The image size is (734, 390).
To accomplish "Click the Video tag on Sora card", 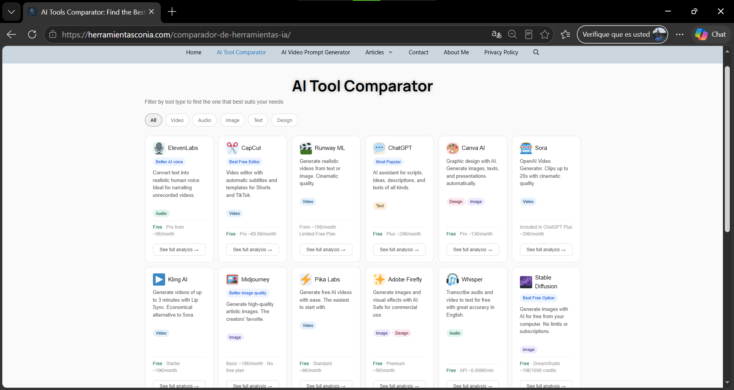I will click(x=528, y=201).
